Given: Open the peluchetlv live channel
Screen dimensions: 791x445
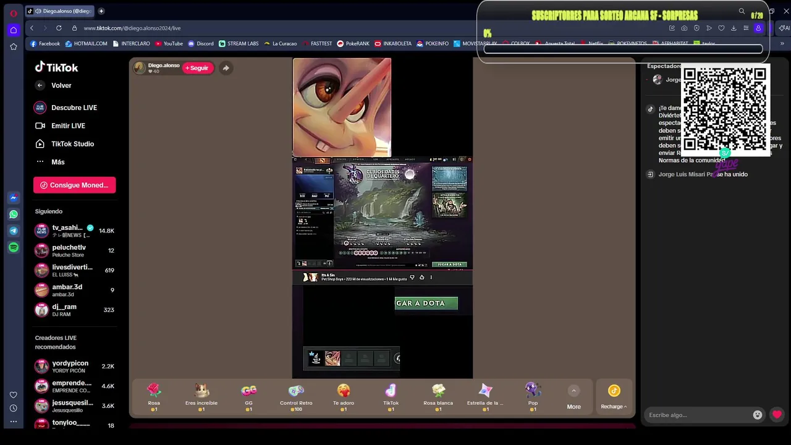Looking at the screenshot, I should click(74, 250).
